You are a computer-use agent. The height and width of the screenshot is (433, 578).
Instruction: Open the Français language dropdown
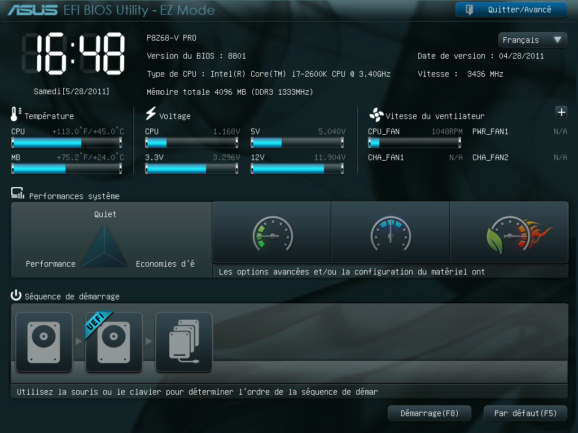(531, 40)
